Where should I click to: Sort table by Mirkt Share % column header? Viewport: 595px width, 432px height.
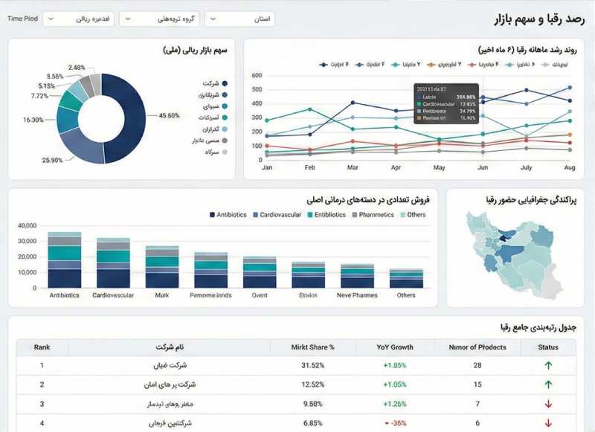312,347
